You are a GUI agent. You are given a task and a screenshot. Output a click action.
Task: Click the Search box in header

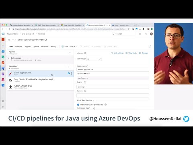(124, 34)
